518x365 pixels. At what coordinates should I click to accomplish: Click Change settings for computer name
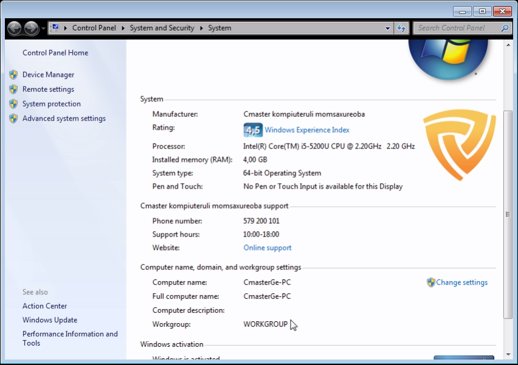(462, 282)
